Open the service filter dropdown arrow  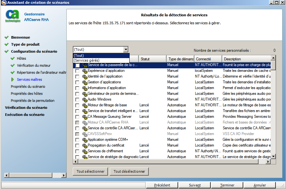pos(126,49)
